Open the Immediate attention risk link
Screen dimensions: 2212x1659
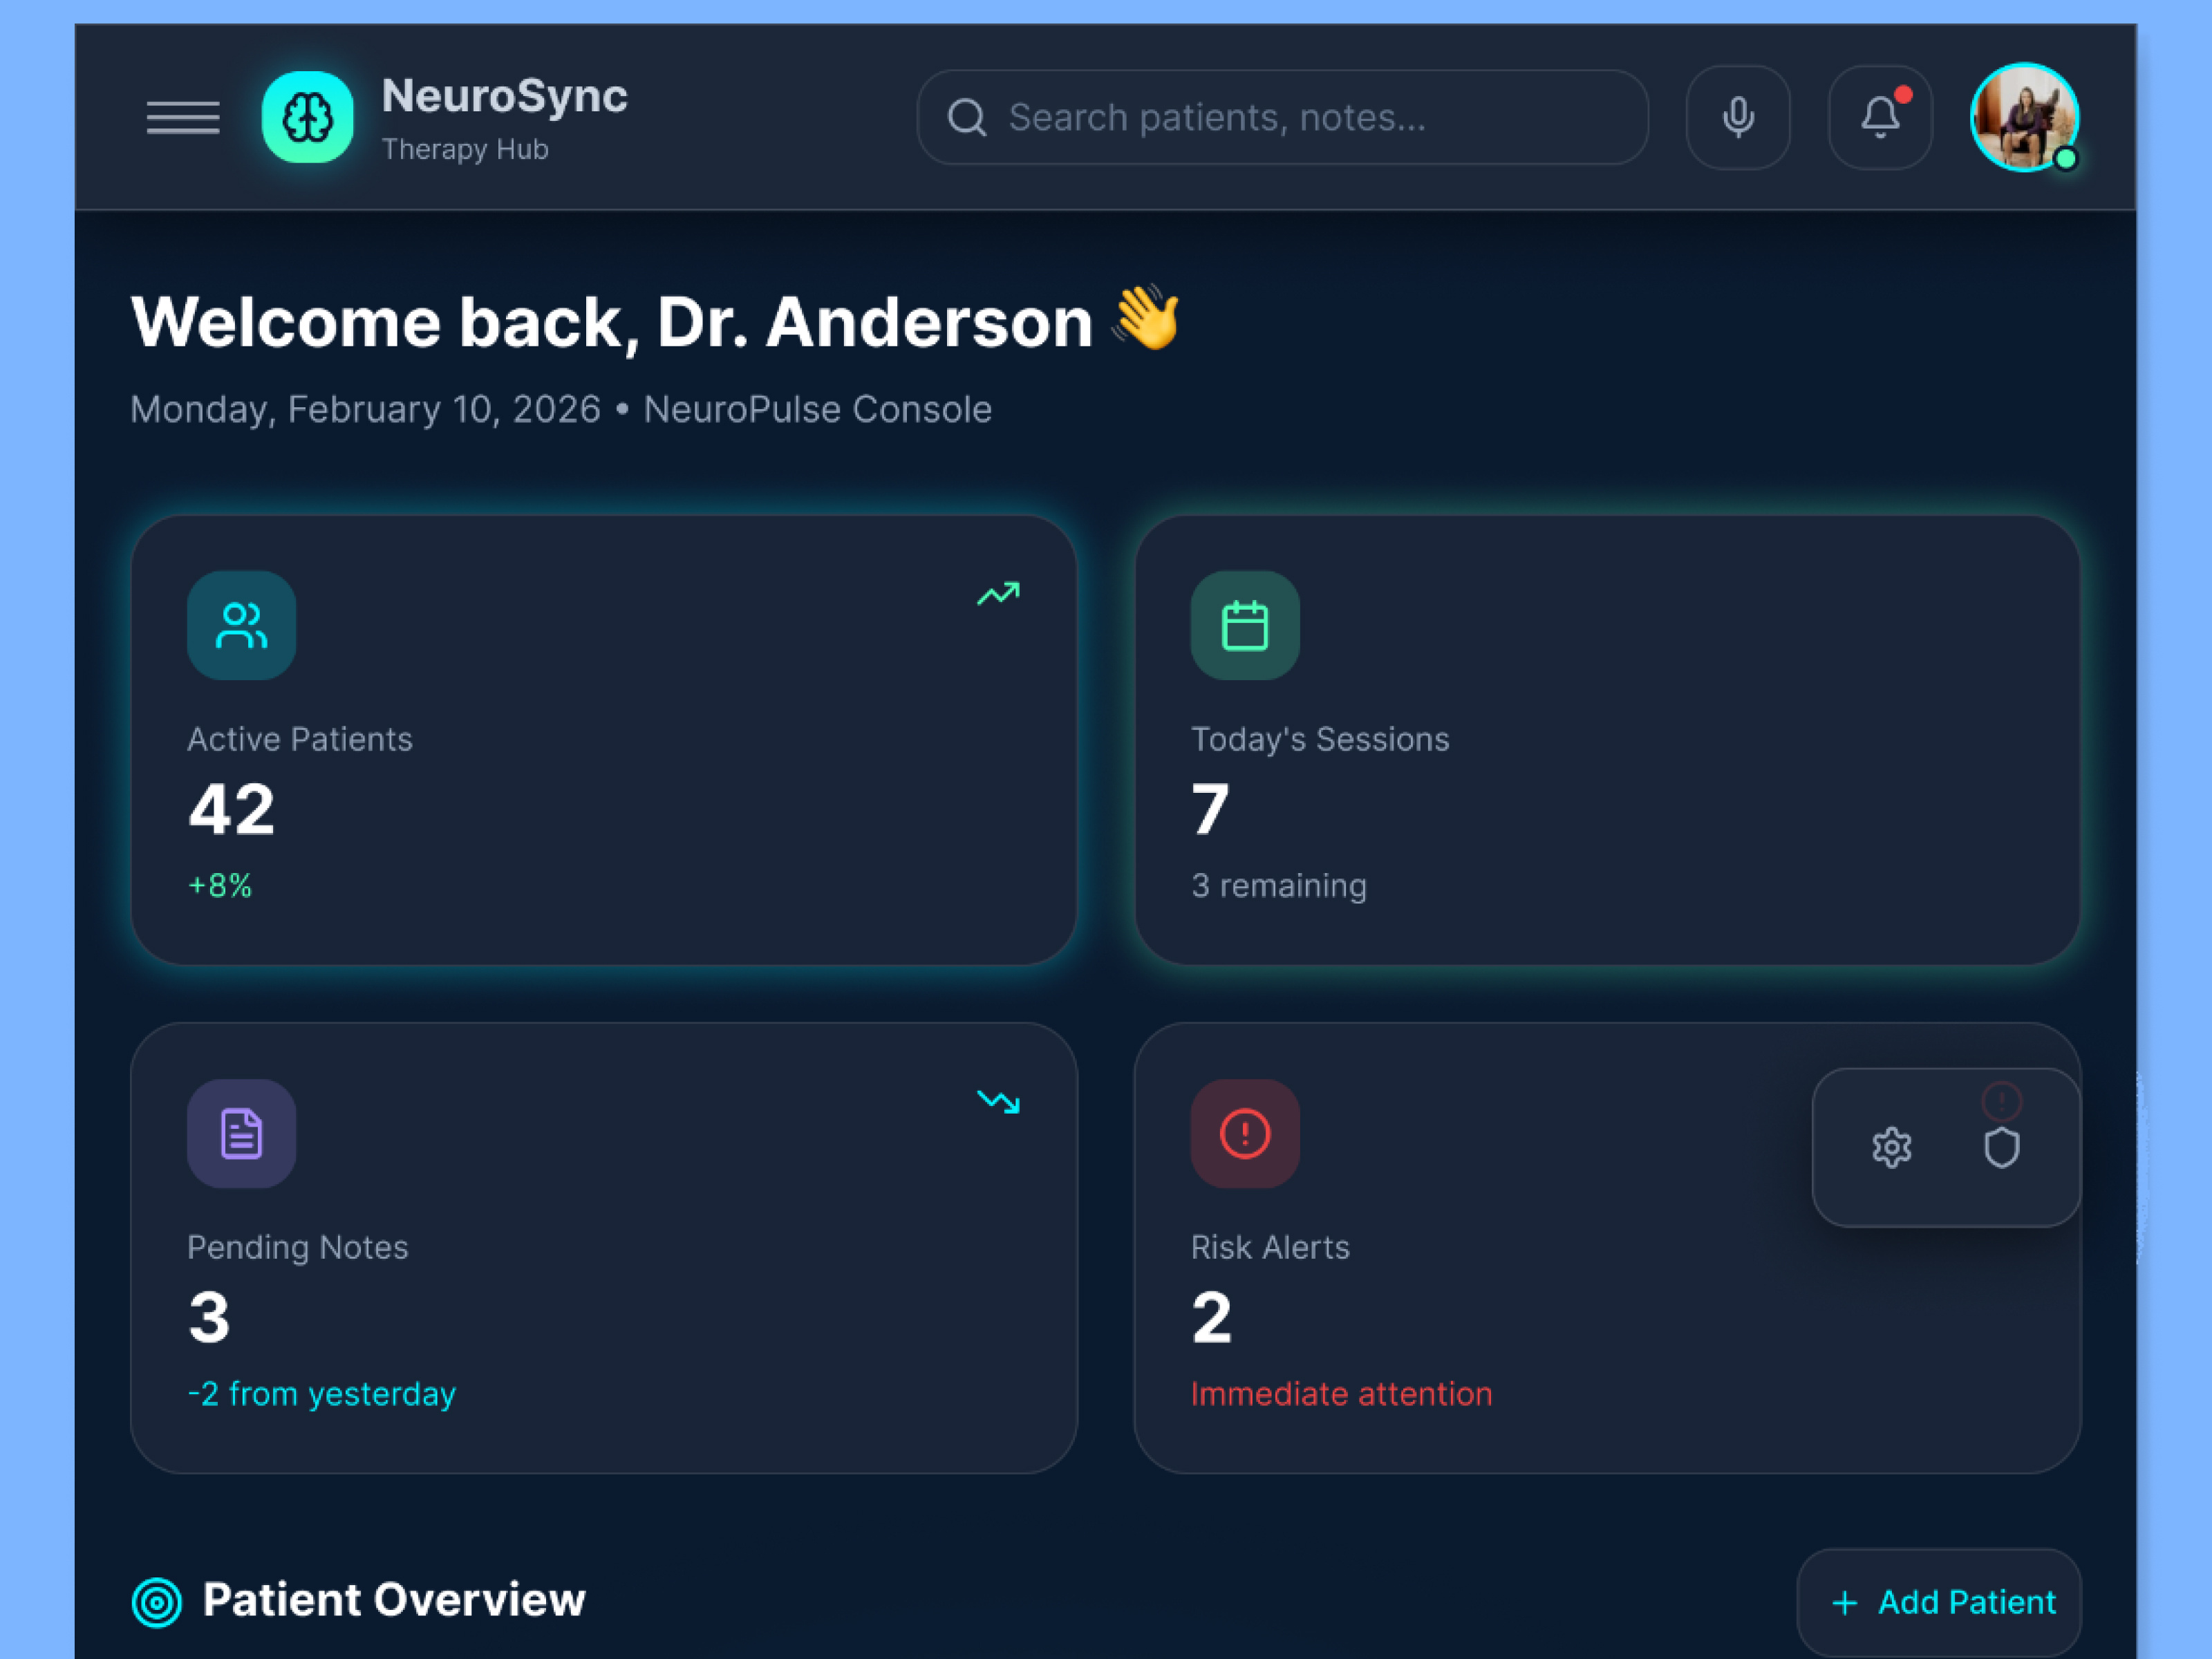point(1342,1393)
